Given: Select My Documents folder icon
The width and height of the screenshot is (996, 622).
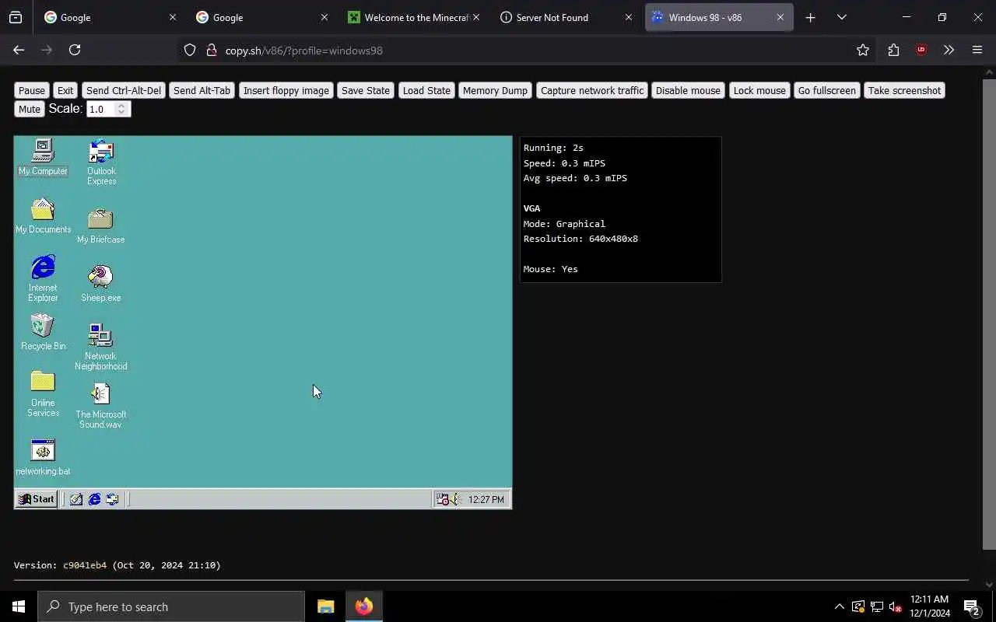Looking at the screenshot, I should click(x=43, y=215).
